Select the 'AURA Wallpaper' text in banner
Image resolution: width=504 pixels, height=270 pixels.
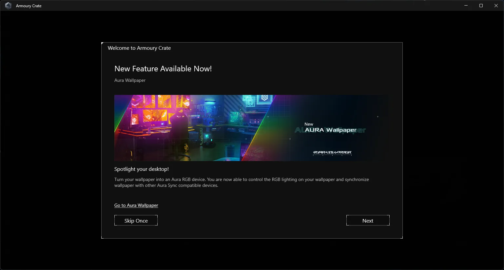coord(331,130)
